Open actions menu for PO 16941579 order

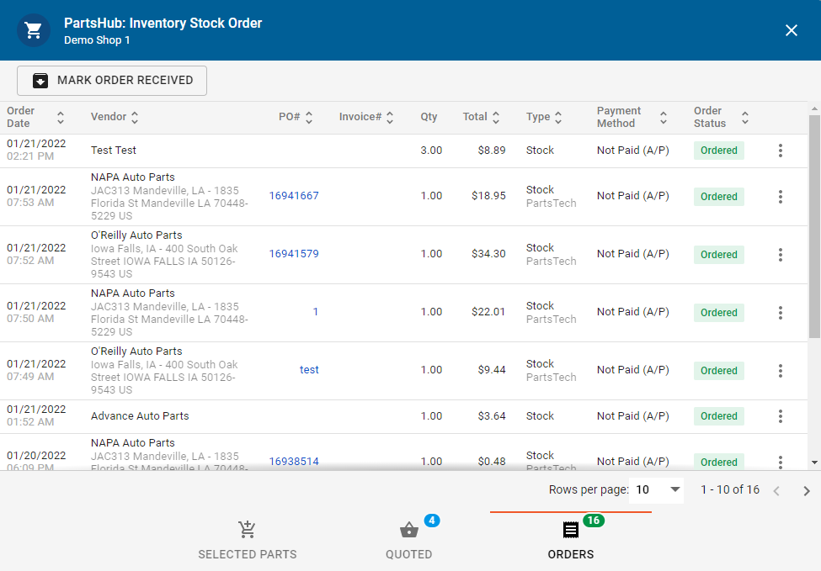(x=780, y=255)
